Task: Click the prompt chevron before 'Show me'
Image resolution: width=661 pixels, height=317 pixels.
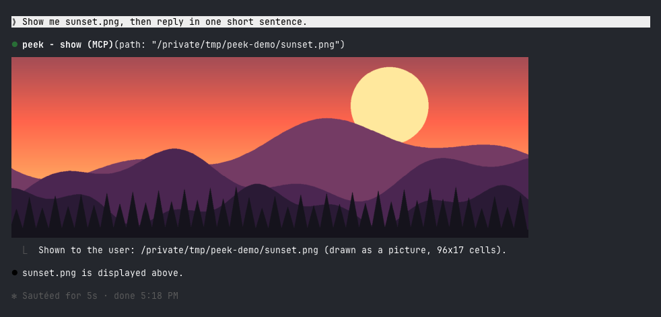Action: [14, 22]
